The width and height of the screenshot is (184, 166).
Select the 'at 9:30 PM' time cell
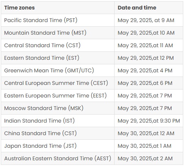(149, 121)
